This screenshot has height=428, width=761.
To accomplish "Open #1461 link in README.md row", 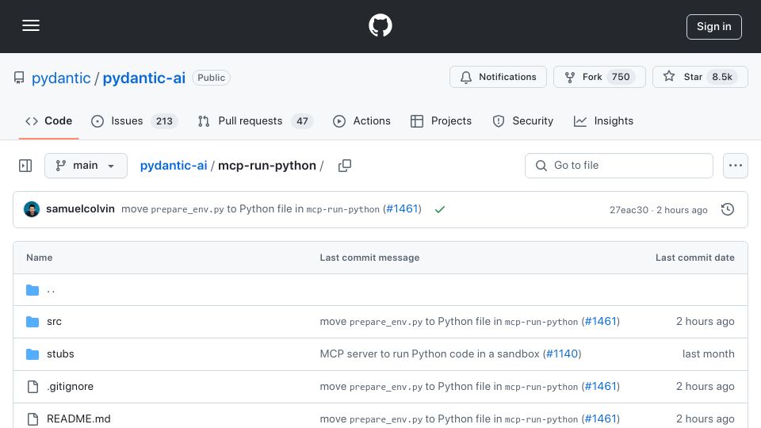I will click(x=600, y=419).
